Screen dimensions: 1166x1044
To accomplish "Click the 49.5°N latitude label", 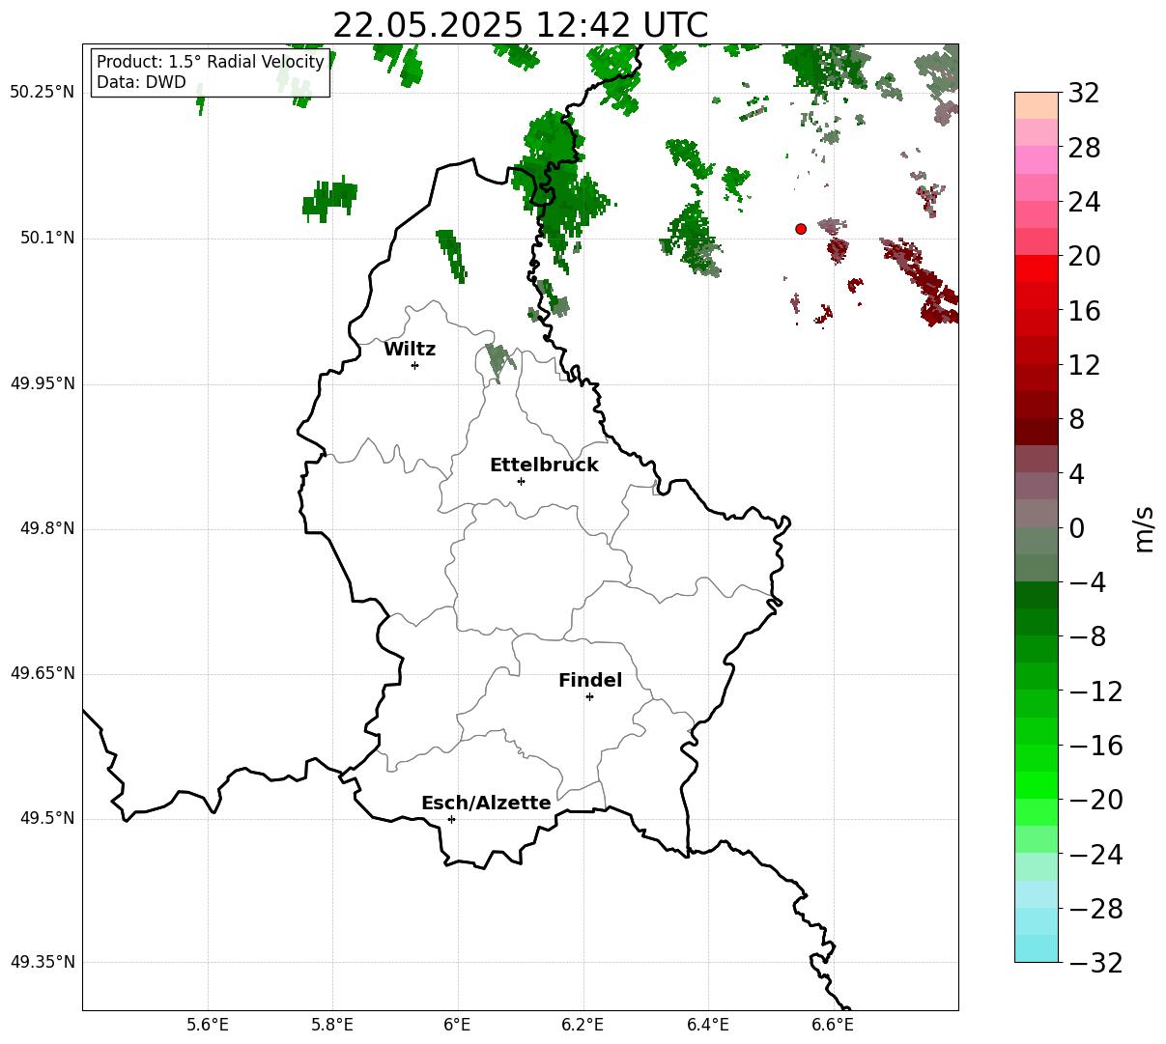I will 47,819.
